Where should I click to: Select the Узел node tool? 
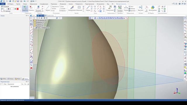53,10
